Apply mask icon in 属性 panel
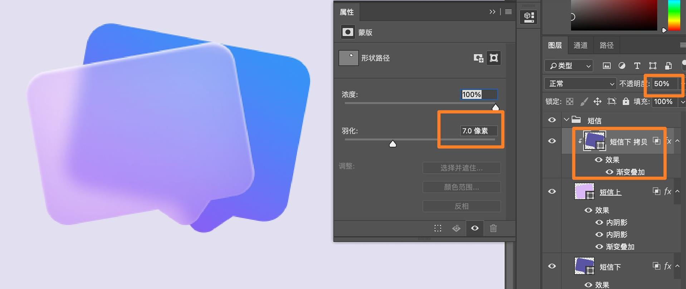 pos(456,228)
